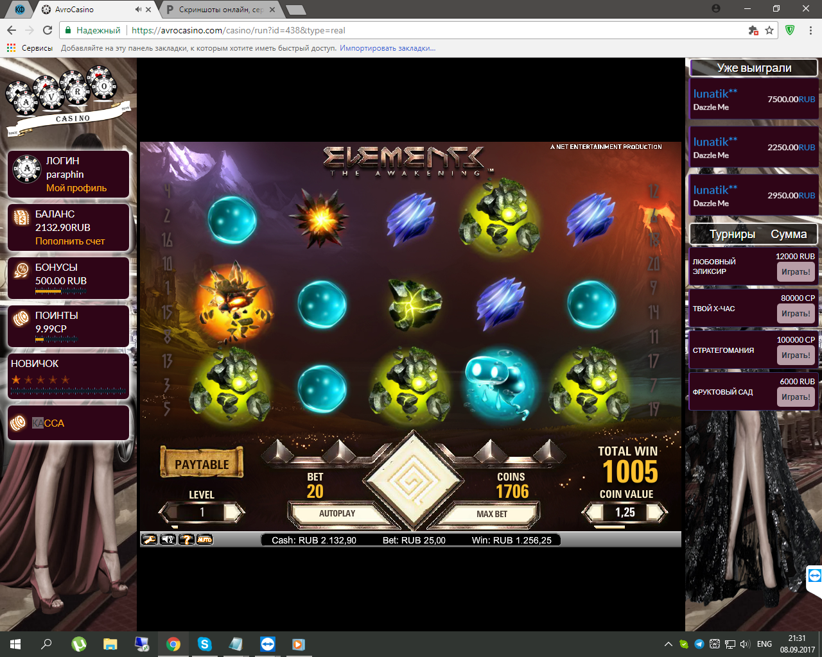Screen dimensions: 822x657
Task: Select the Турниры header
Action: click(x=732, y=234)
